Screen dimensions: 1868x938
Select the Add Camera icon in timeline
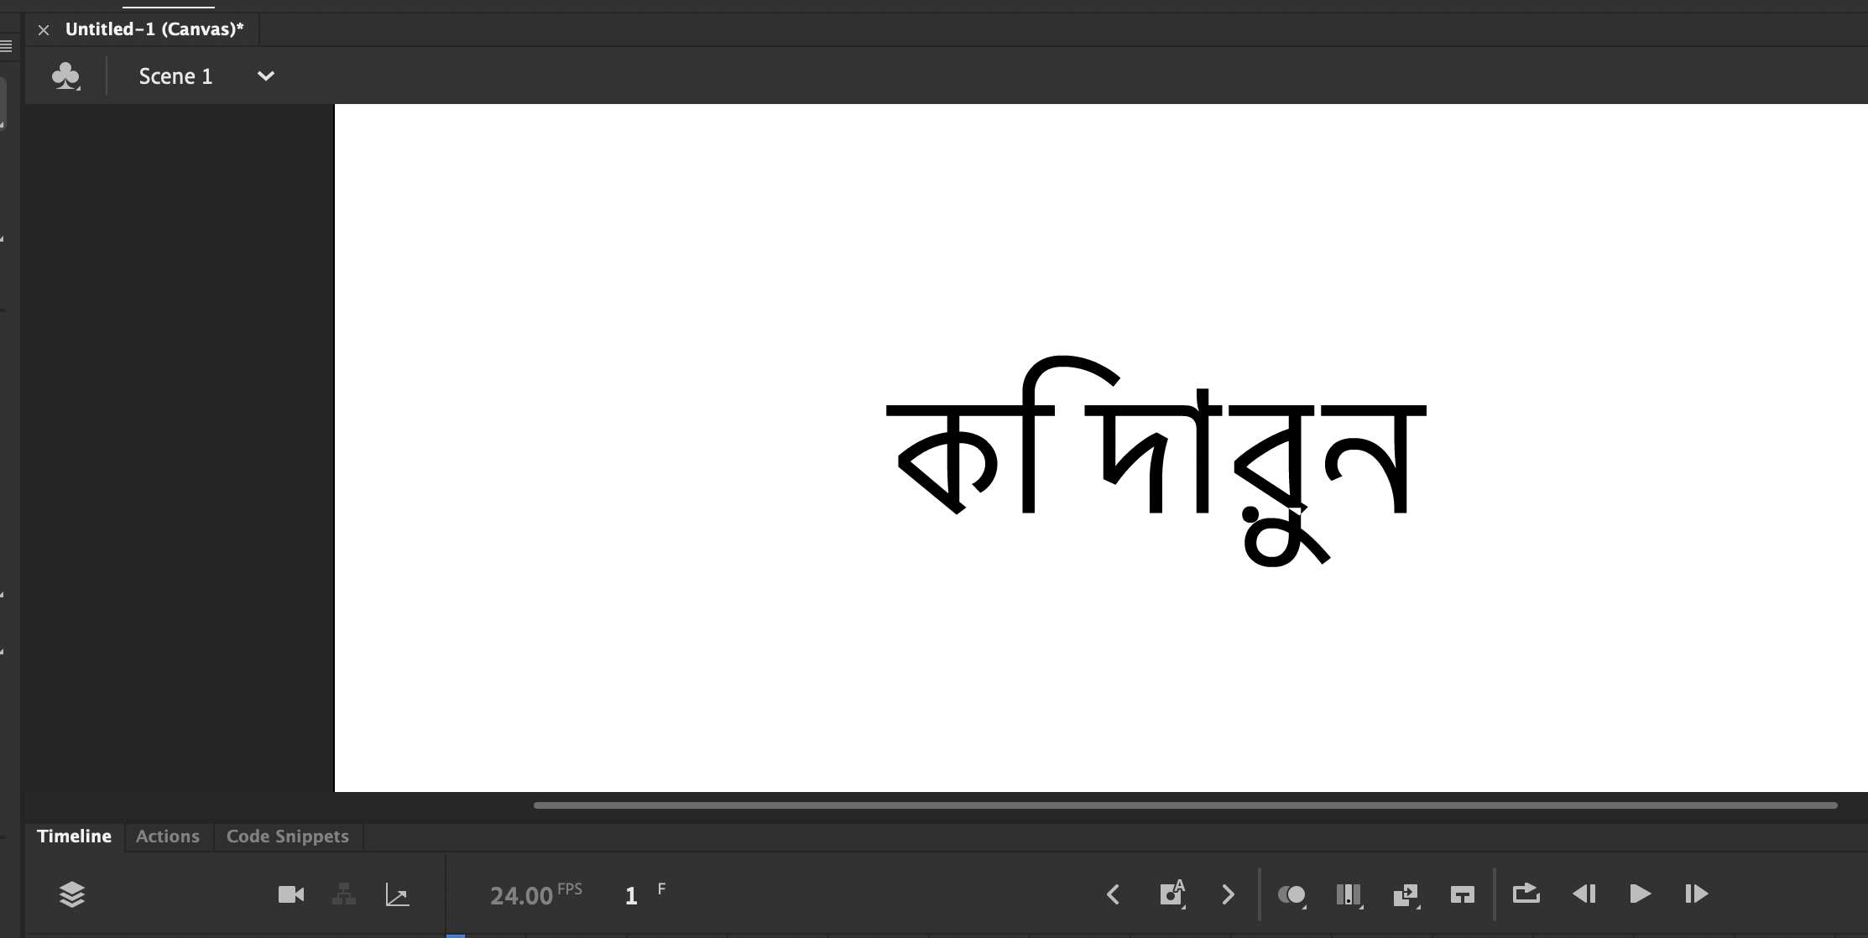(290, 894)
